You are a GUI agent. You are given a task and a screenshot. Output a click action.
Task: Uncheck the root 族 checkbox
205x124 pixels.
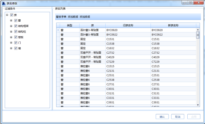[12, 15]
